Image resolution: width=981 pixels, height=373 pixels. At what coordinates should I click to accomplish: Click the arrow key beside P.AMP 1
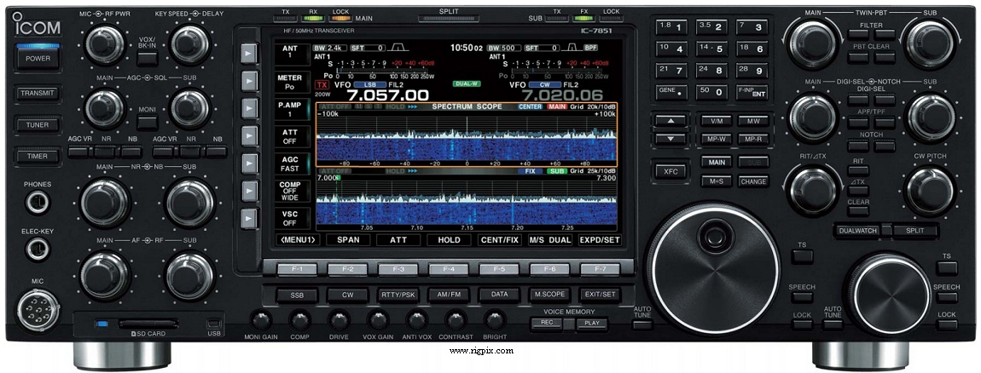250,108
